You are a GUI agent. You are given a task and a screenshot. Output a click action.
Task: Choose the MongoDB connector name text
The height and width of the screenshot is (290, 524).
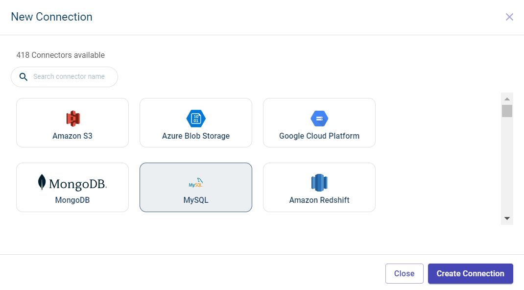tap(72, 200)
